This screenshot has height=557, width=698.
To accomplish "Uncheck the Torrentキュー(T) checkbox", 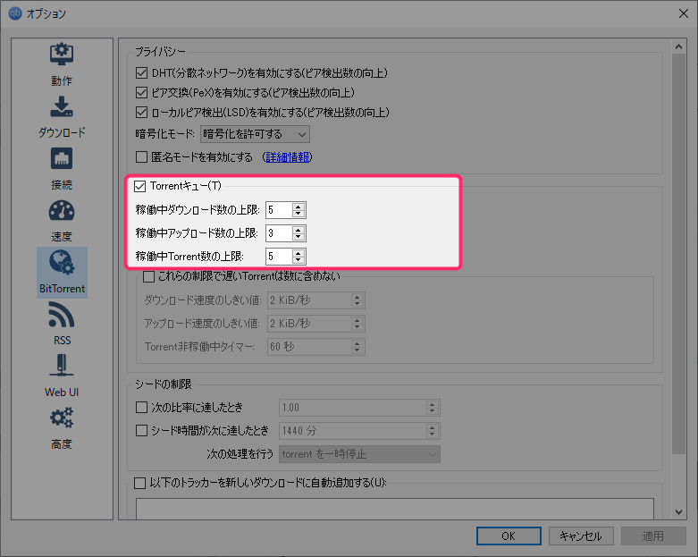I will (139, 186).
